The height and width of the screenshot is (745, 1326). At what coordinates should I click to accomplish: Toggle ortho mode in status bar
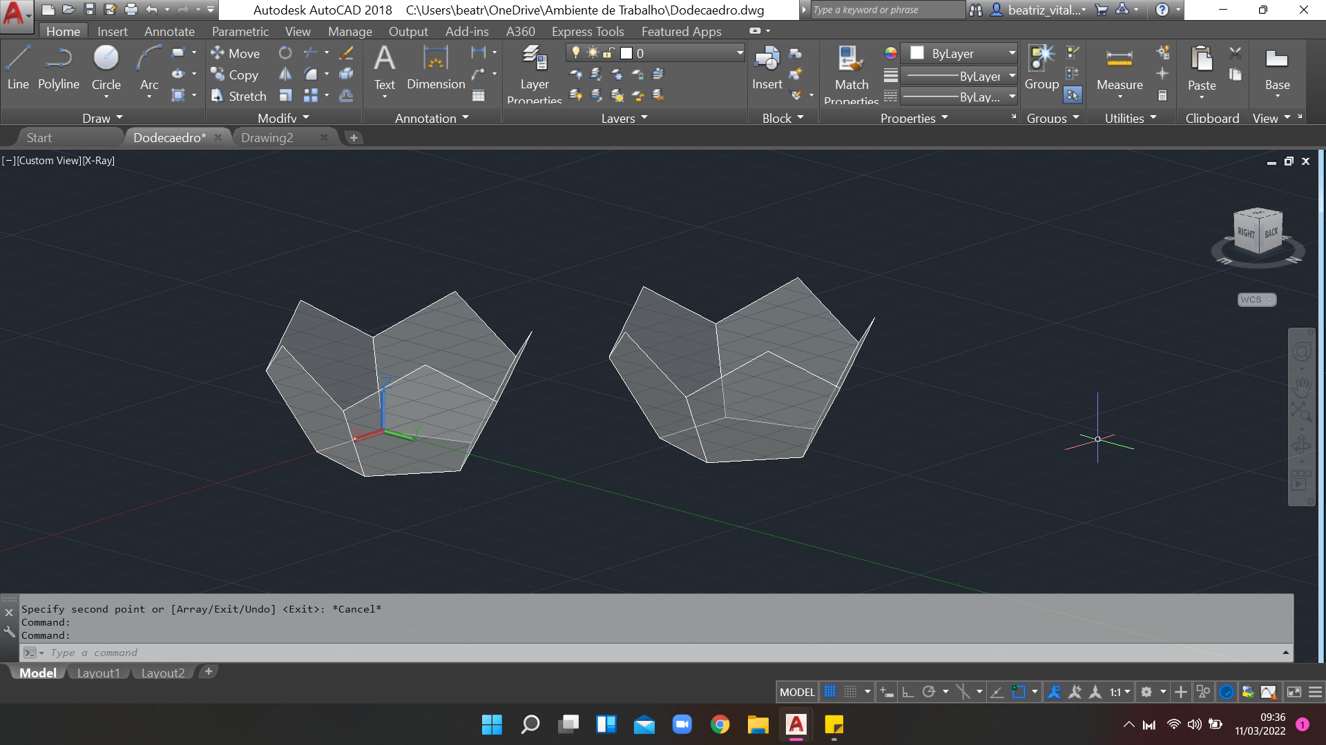click(x=908, y=692)
